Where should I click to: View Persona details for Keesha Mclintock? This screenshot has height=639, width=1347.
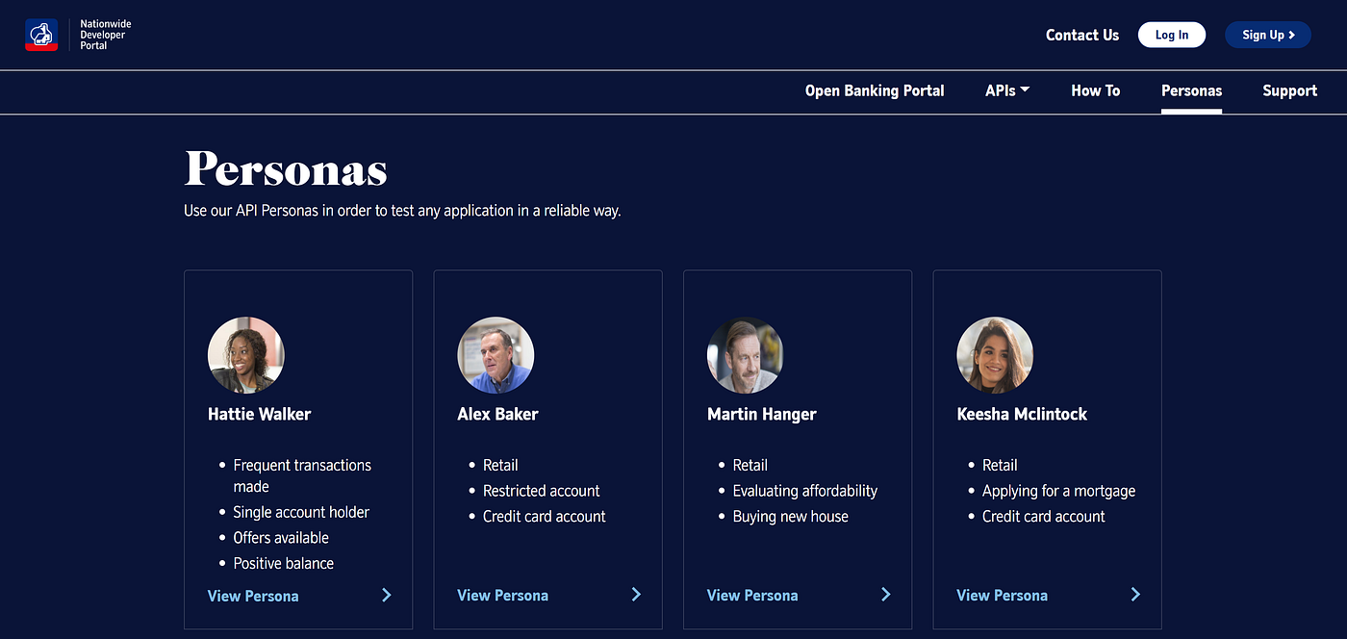(1002, 595)
